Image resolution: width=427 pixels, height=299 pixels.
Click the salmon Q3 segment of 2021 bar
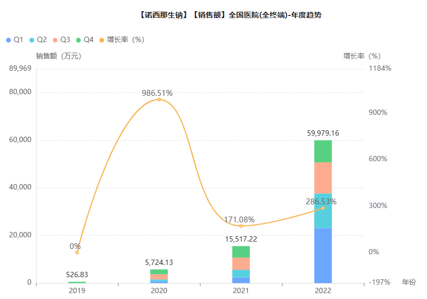(241, 264)
